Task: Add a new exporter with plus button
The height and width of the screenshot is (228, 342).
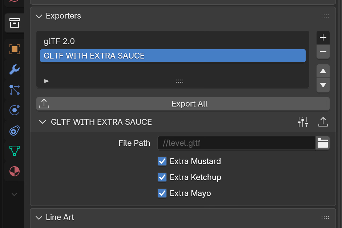Action: tap(323, 37)
